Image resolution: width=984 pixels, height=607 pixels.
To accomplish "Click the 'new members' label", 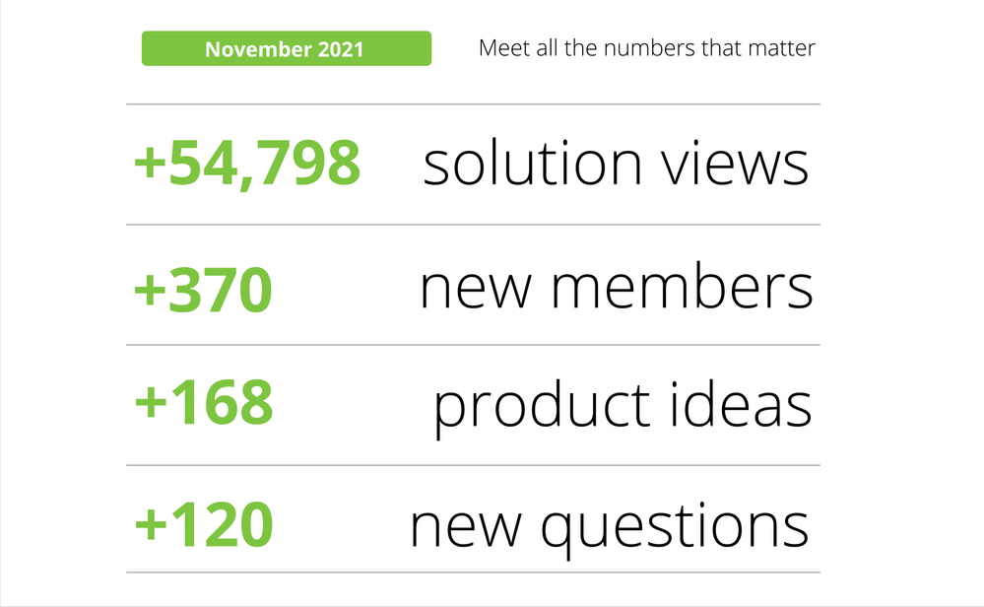I will (617, 287).
